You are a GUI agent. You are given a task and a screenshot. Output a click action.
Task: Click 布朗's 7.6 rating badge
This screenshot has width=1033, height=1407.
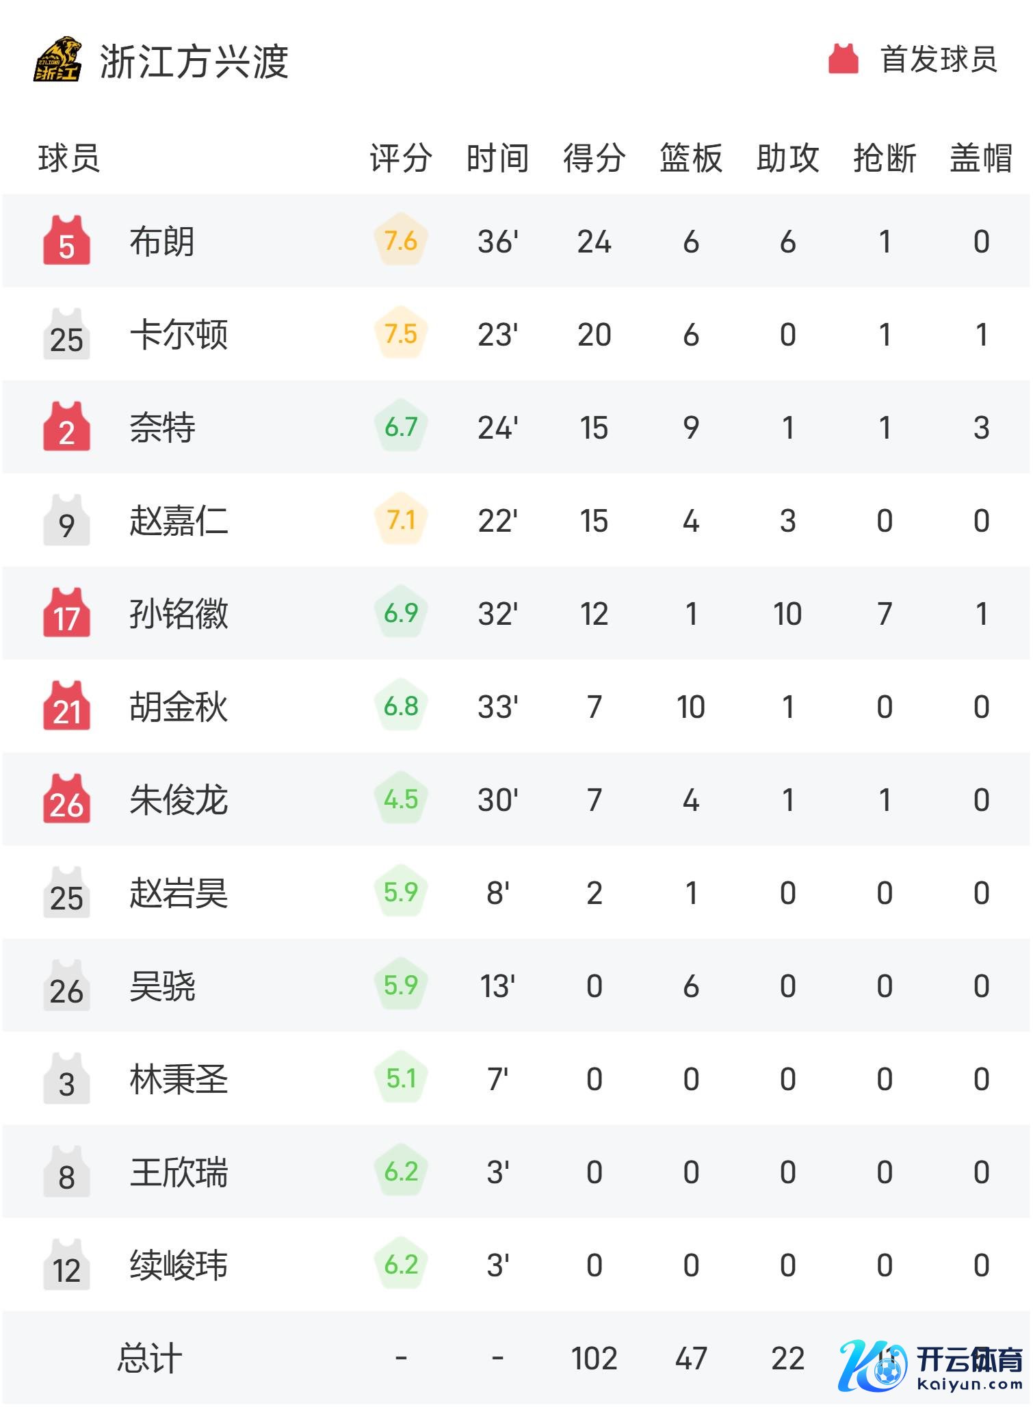pos(401,241)
